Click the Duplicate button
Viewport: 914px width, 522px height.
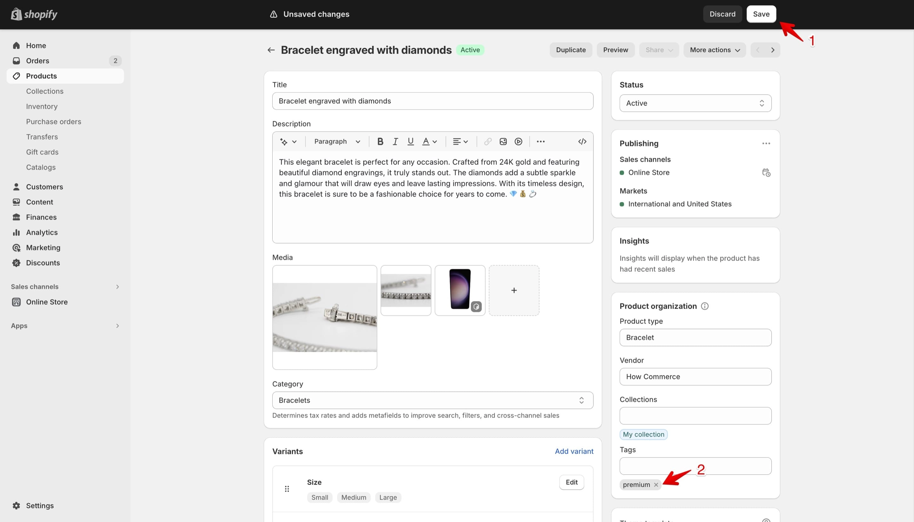pos(571,50)
